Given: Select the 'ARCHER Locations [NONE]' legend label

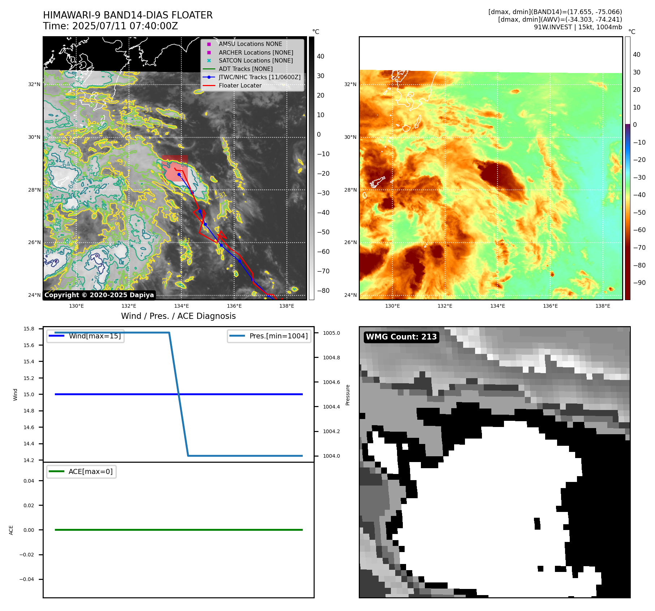Looking at the screenshot, I should (x=256, y=52).
